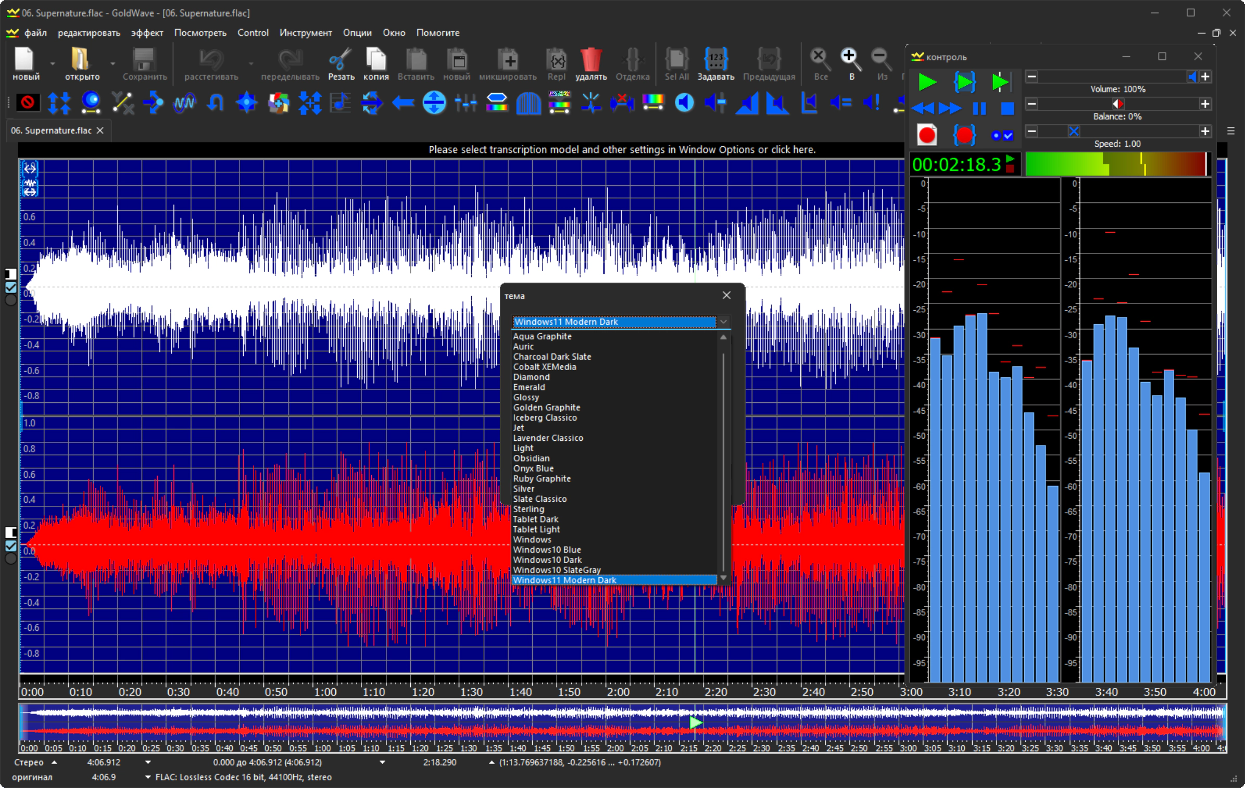Click the transcription settings message link
Screen dimensions: 1245x788
pyautogui.click(x=622, y=150)
